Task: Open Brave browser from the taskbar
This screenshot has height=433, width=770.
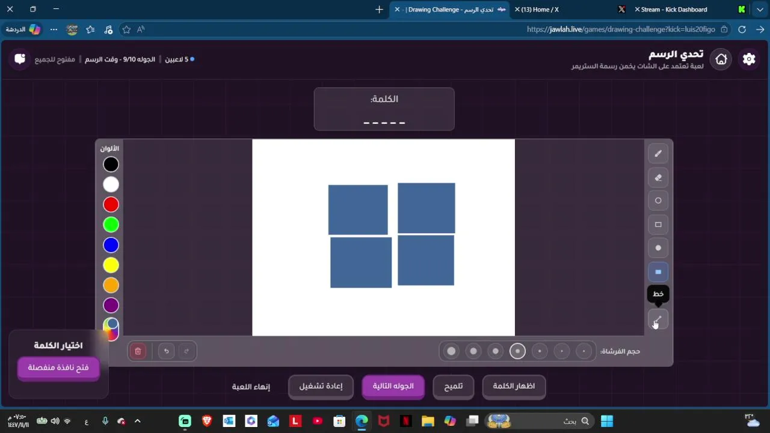Action: click(207, 421)
